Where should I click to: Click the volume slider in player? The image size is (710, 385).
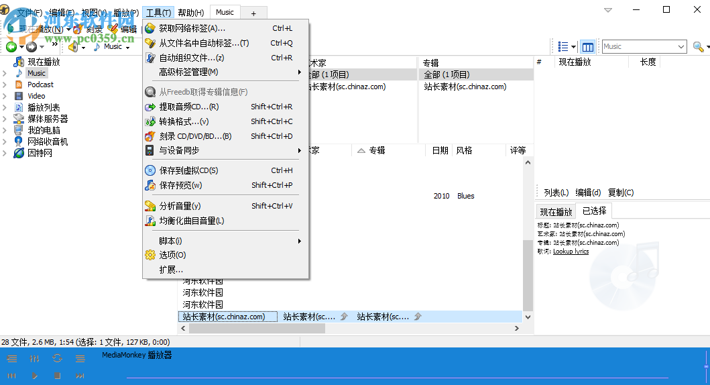click(x=706, y=366)
